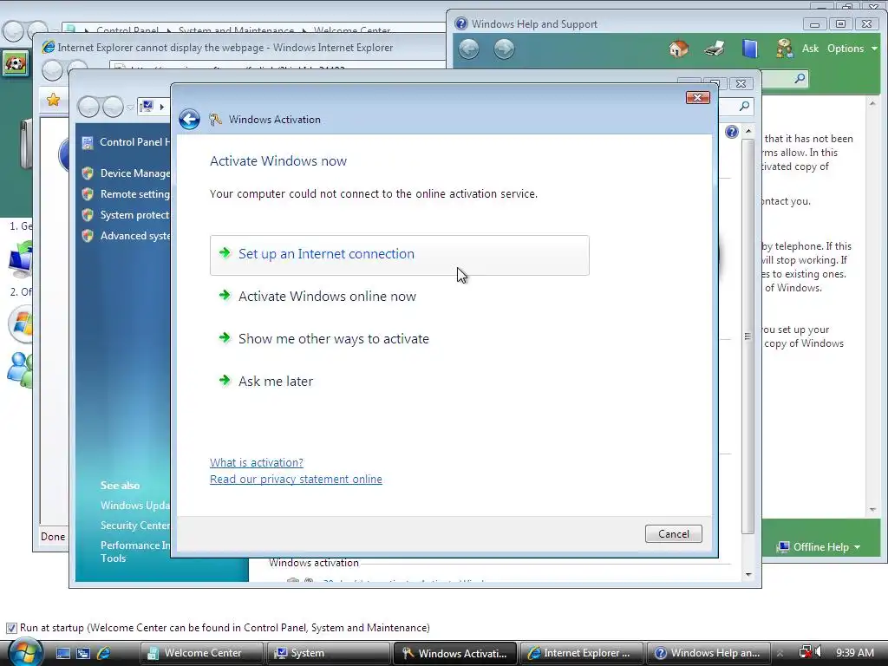Viewport: 888px width, 666px height.
Task: Click volume speaker tray icon
Action: [818, 652]
